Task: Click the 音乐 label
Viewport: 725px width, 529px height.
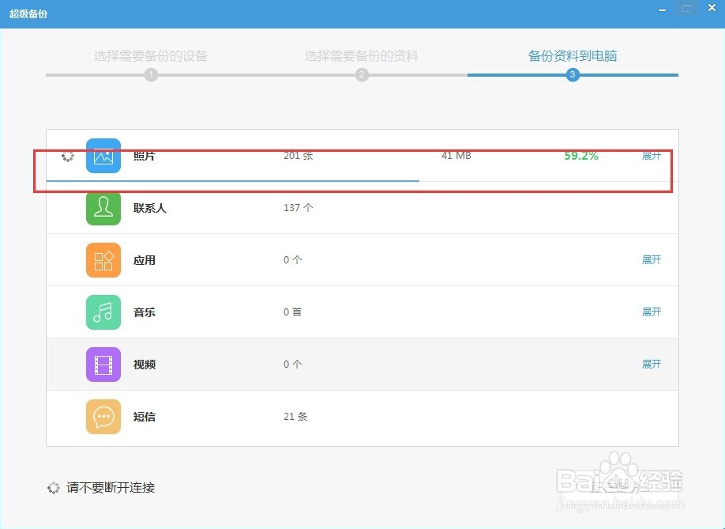Action: pyautogui.click(x=145, y=312)
